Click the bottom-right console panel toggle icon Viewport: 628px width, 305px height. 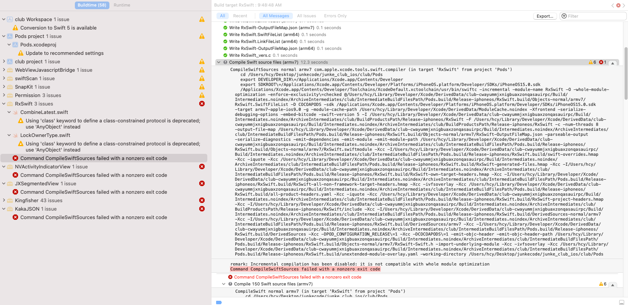click(x=621, y=302)
